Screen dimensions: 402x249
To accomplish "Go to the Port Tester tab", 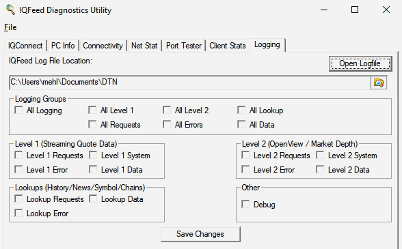I will (183, 46).
